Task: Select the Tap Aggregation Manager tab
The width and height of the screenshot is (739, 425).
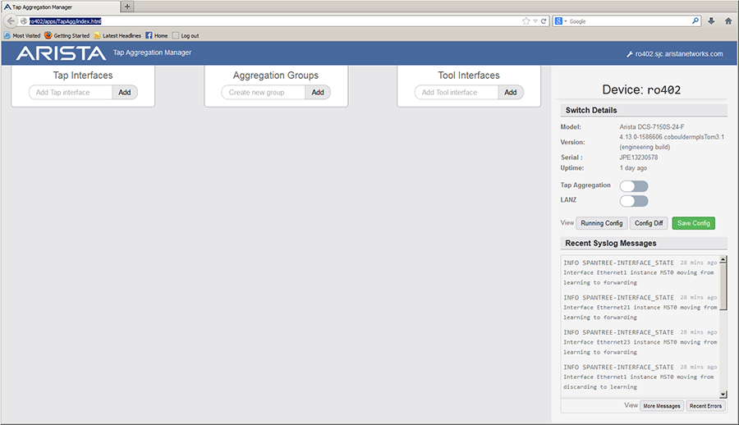Action: coord(60,7)
